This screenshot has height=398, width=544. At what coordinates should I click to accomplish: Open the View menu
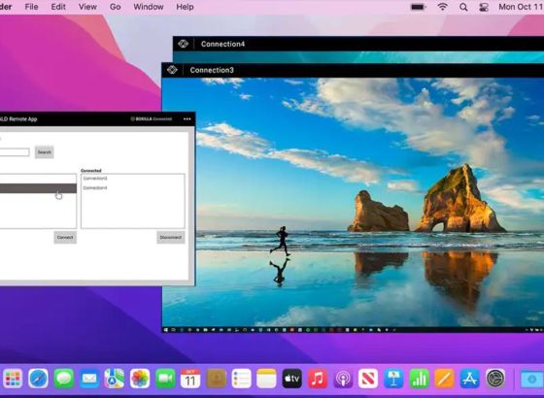point(87,7)
